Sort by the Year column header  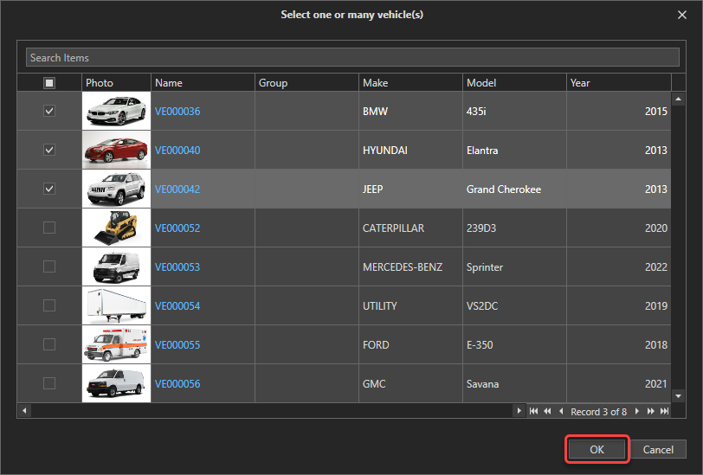point(618,83)
